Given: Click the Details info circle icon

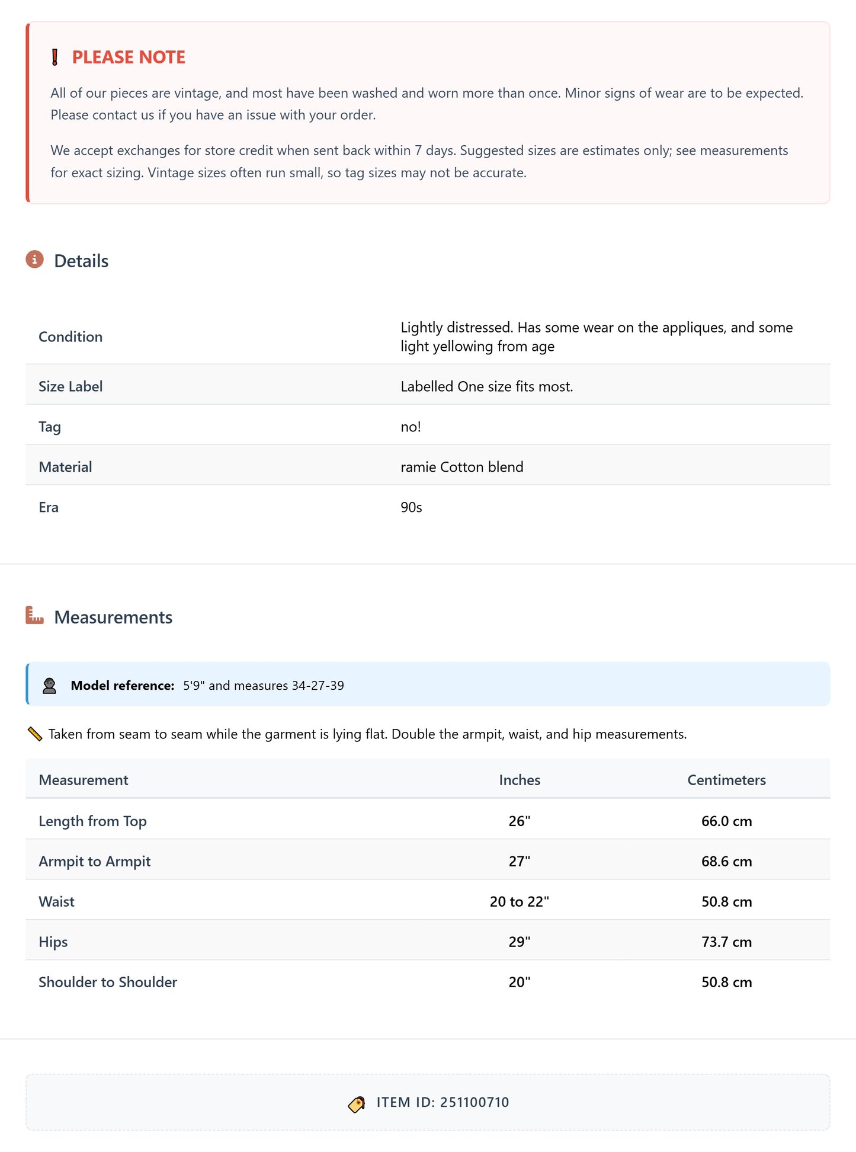Looking at the screenshot, I should tap(34, 260).
